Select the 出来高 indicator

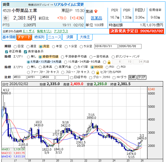click(40, 67)
